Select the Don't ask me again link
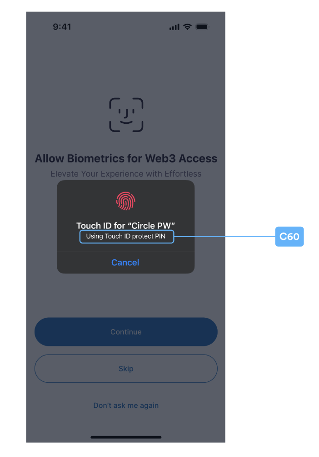This screenshot has height=457, width=319. coord(126,406)
